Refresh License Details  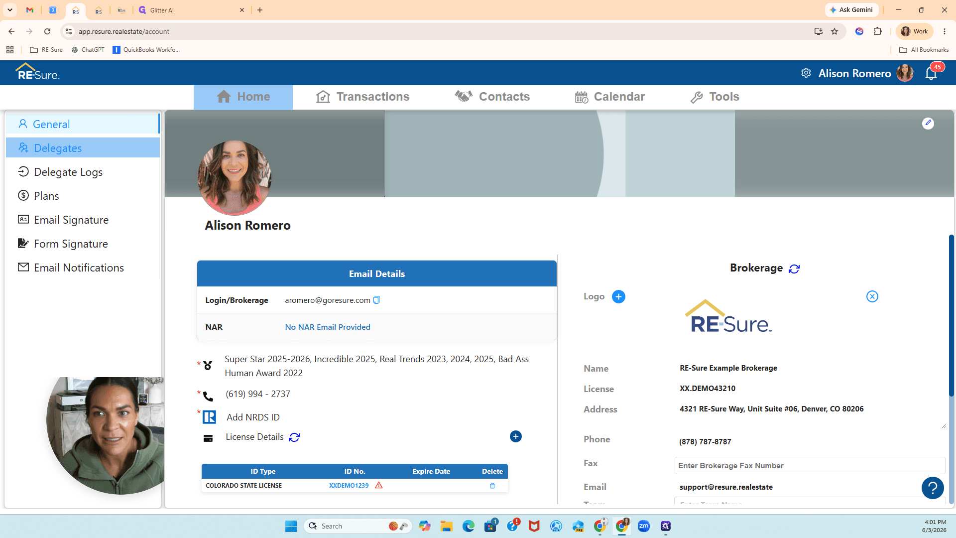[294, 437]
